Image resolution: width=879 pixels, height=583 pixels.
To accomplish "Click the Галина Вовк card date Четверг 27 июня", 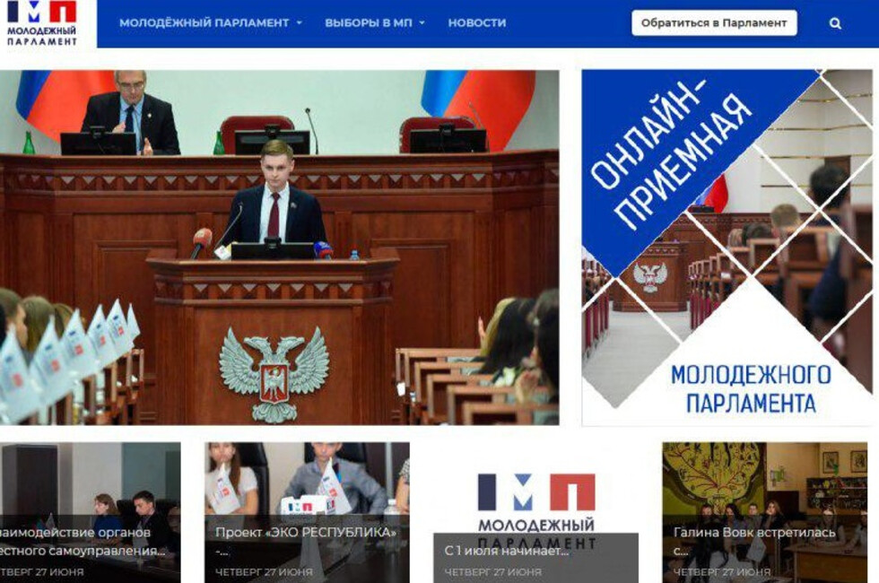I will tap(722, 572).
